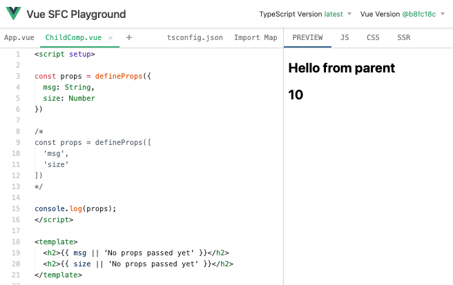
Task: Switch to the App.vue tab
Action: pos(19,37)
